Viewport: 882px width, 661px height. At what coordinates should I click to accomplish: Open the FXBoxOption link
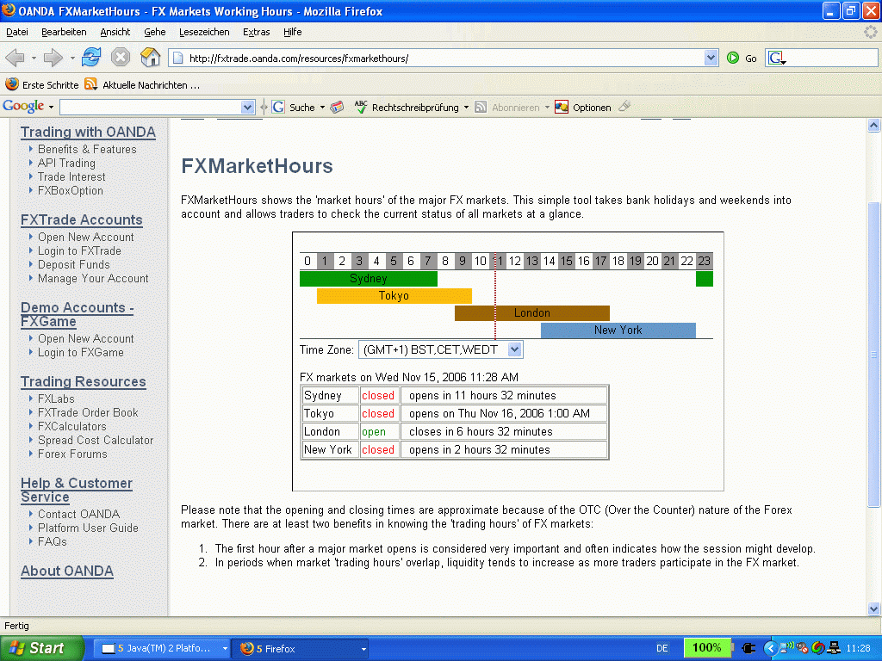coord(71,190)
